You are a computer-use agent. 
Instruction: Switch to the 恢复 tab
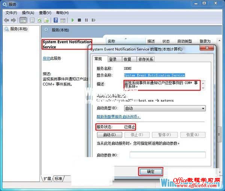[x=129, y=59]
